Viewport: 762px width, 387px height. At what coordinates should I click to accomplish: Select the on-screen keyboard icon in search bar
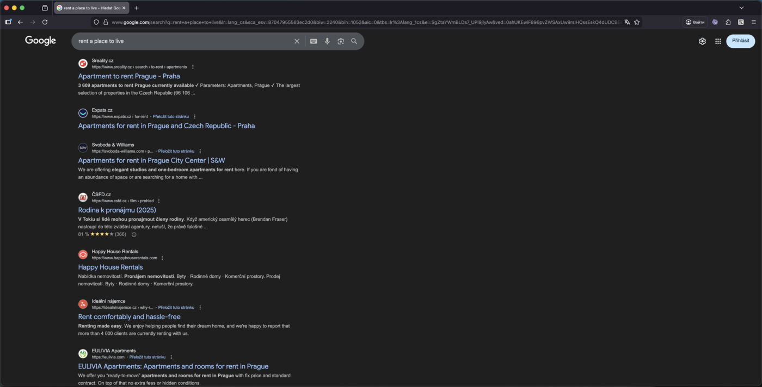pos(314,41)
